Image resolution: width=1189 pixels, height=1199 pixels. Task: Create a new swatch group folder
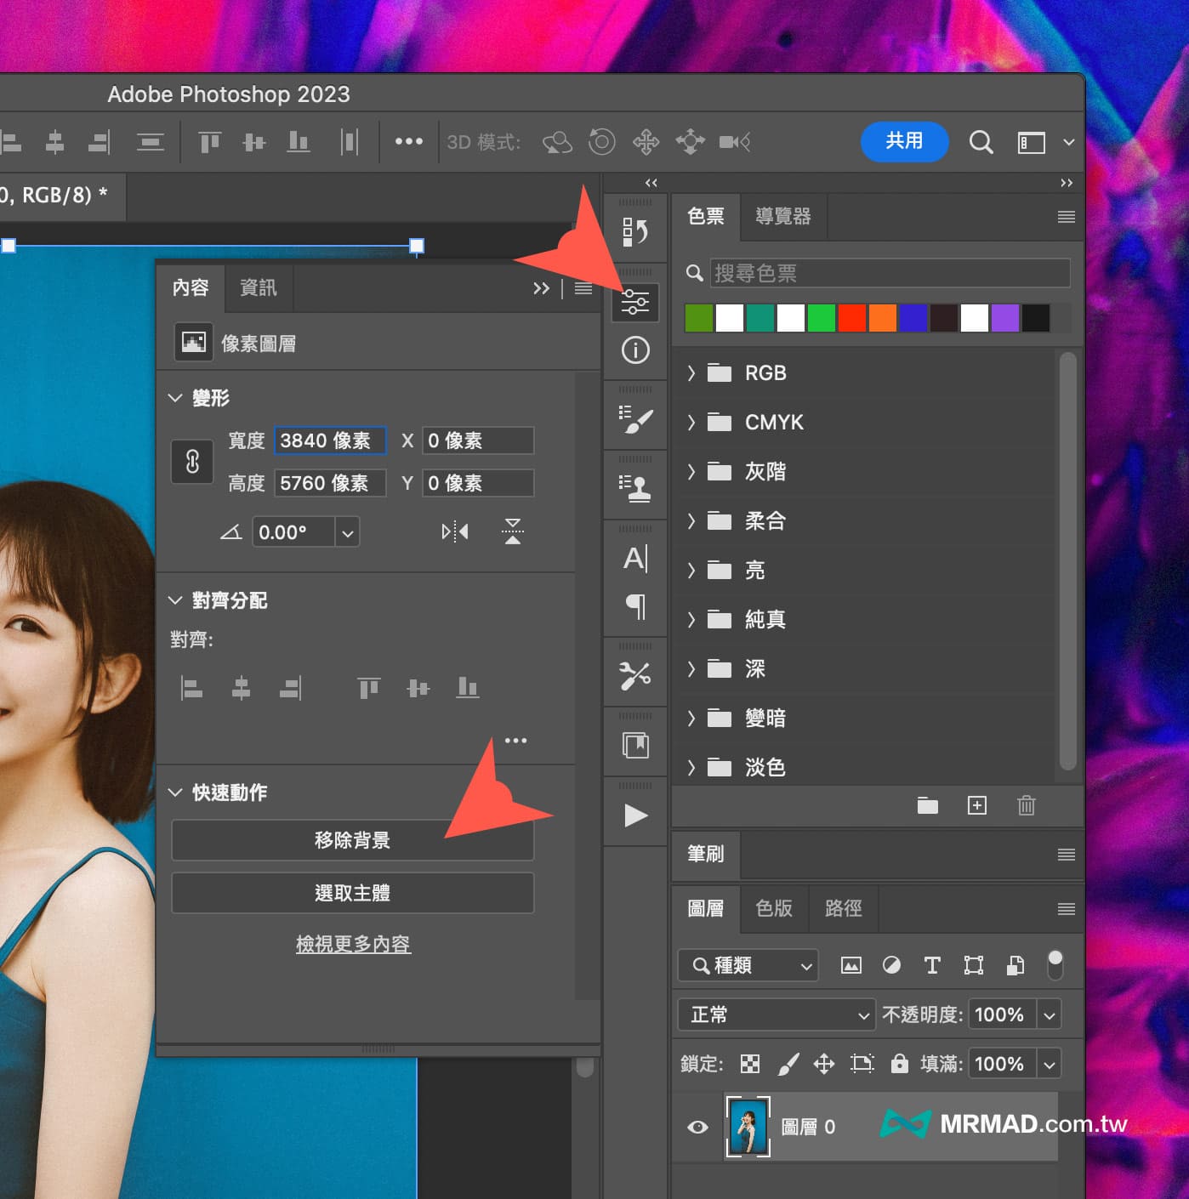(928, 805)
